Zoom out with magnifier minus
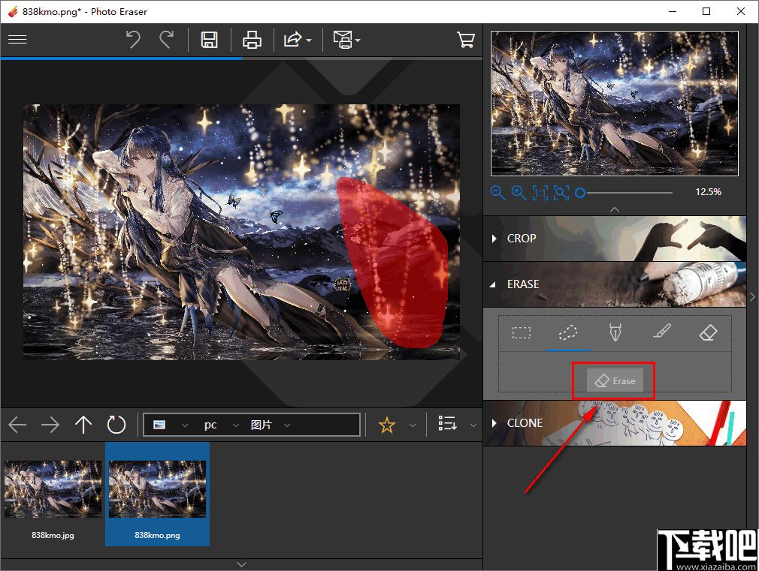Screen dimensions: 759x571 point(497,193)
